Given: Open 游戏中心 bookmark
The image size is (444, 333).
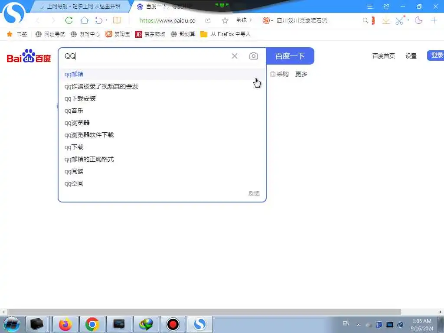Looking at the screenshot, I should point(85,34).
